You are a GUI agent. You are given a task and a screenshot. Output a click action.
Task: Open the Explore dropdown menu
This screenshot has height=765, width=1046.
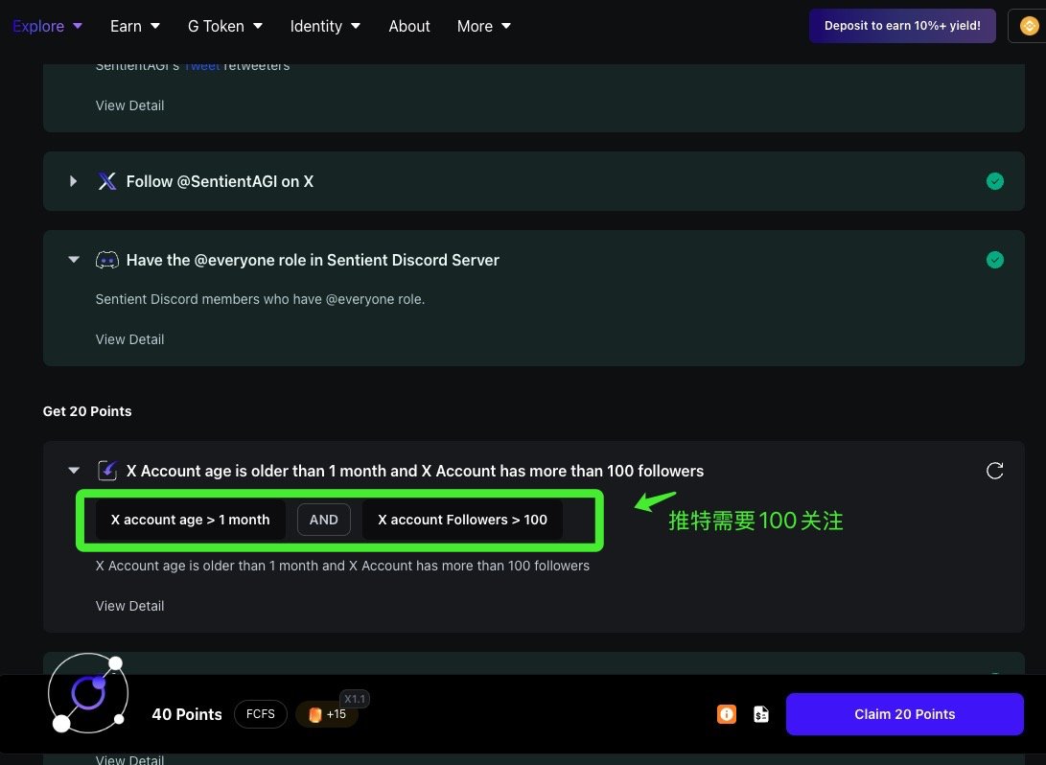pyautogui.click(x=47, y=26)
